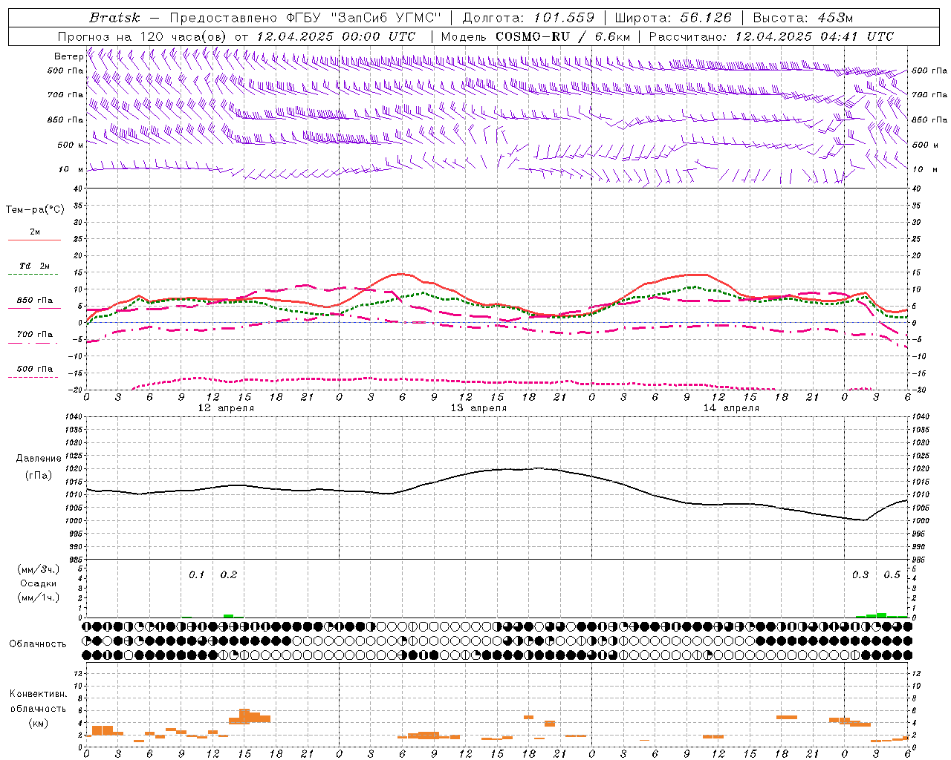The image size is (951, 760).
Task: Select the computed time 12.04.2025 04:41 UTC
Action: [x=814, y=36]
